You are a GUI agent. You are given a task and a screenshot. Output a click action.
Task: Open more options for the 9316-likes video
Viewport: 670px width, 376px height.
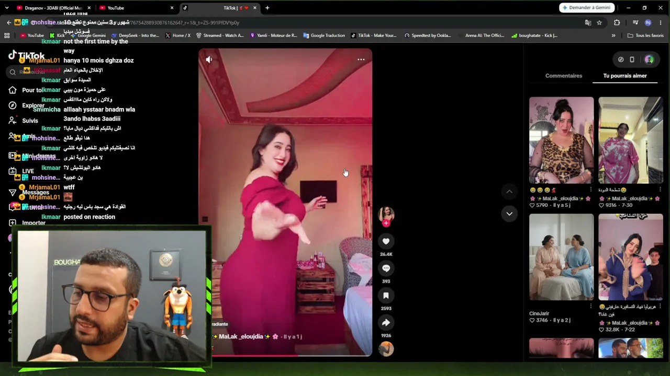[x=660, y=190]
